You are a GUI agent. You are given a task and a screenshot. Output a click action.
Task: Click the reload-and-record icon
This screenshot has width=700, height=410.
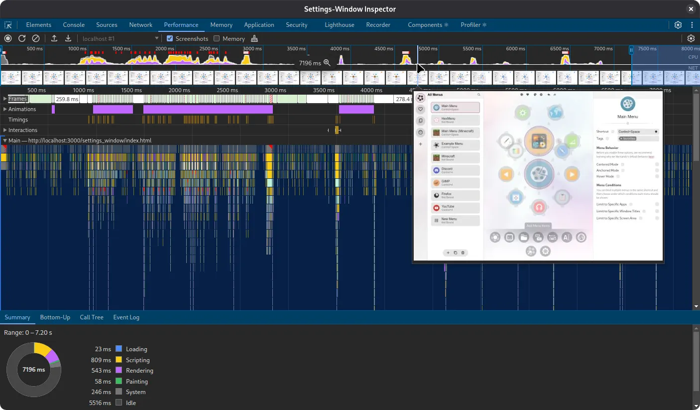coord(22,38)
